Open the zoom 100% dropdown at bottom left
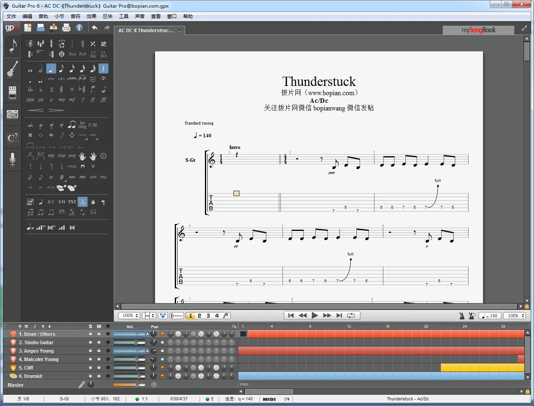This screenshot has height=406, width=534. click(129, 316)
